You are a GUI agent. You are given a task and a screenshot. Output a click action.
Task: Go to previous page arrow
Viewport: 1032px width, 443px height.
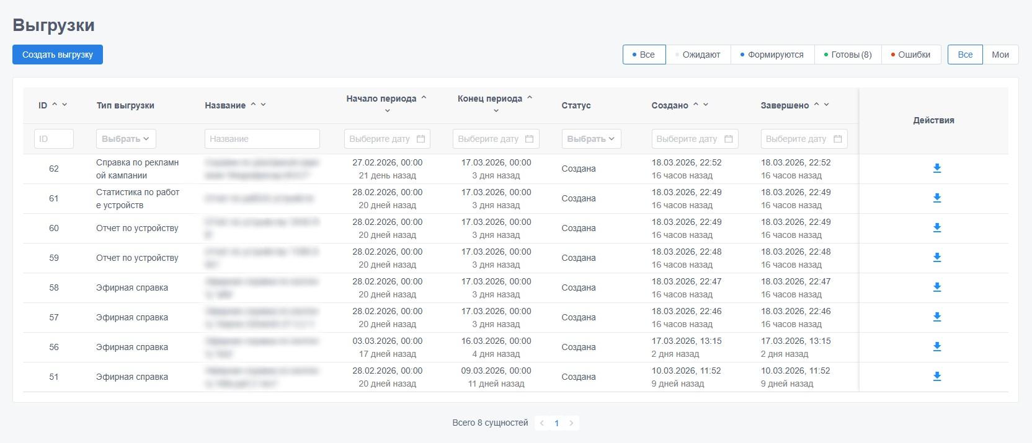point(541,423)
